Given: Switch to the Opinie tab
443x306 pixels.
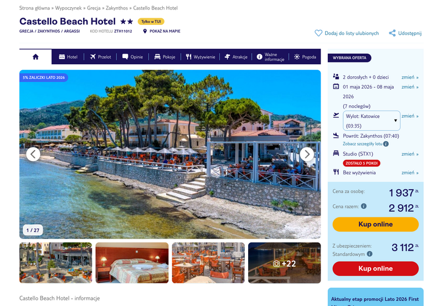Looking at the screenshot, I should click(x=132, y=57).
